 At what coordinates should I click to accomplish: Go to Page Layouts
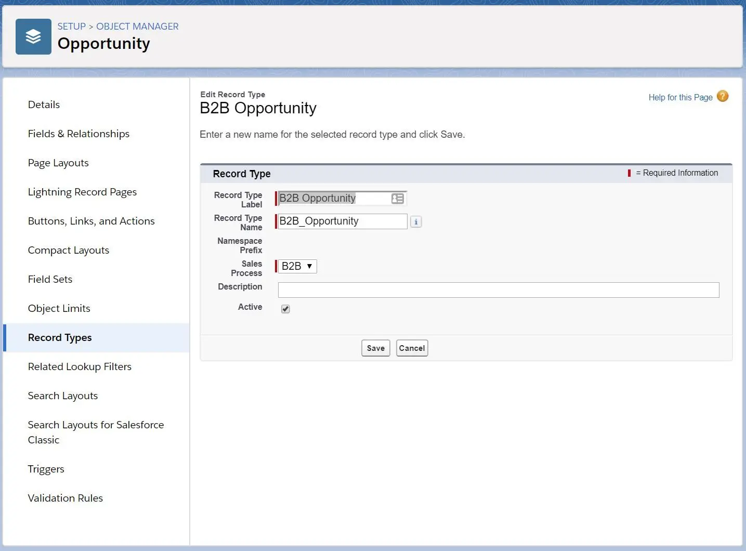58,163
